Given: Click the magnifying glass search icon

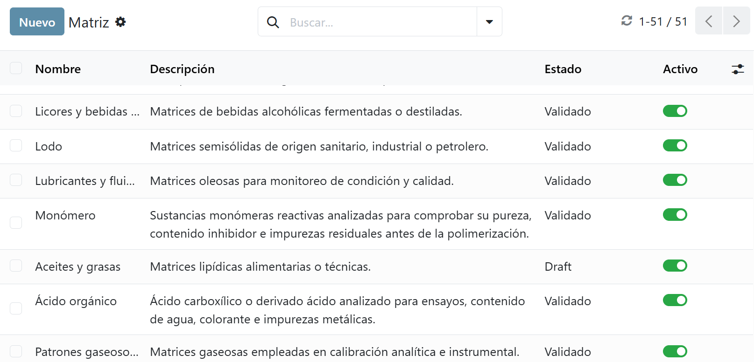Looking at the screenshot, I should pyautogui.click(x=273, y=22).
